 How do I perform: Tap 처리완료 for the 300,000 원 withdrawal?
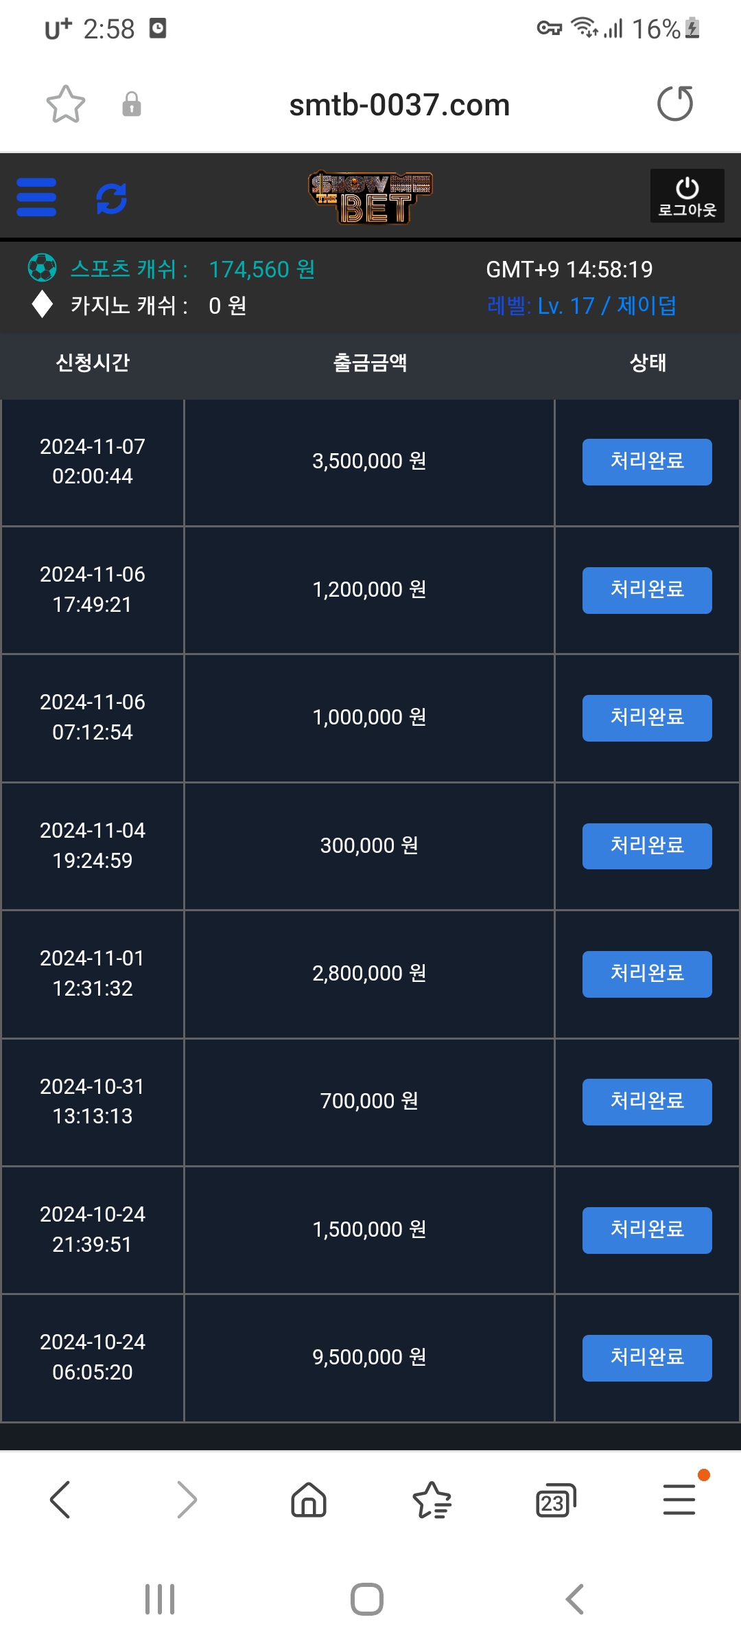pyautogui.click(x=647, y=846)
